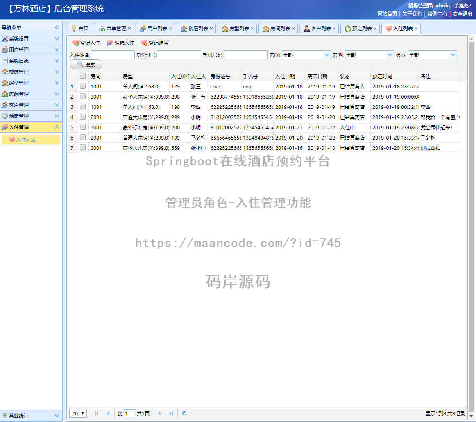476x422 pixels.
Task: Toggle the select-all checkbox in table header
Action: [83, 76]
